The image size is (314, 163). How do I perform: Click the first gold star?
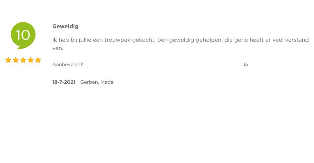(8, 60)
